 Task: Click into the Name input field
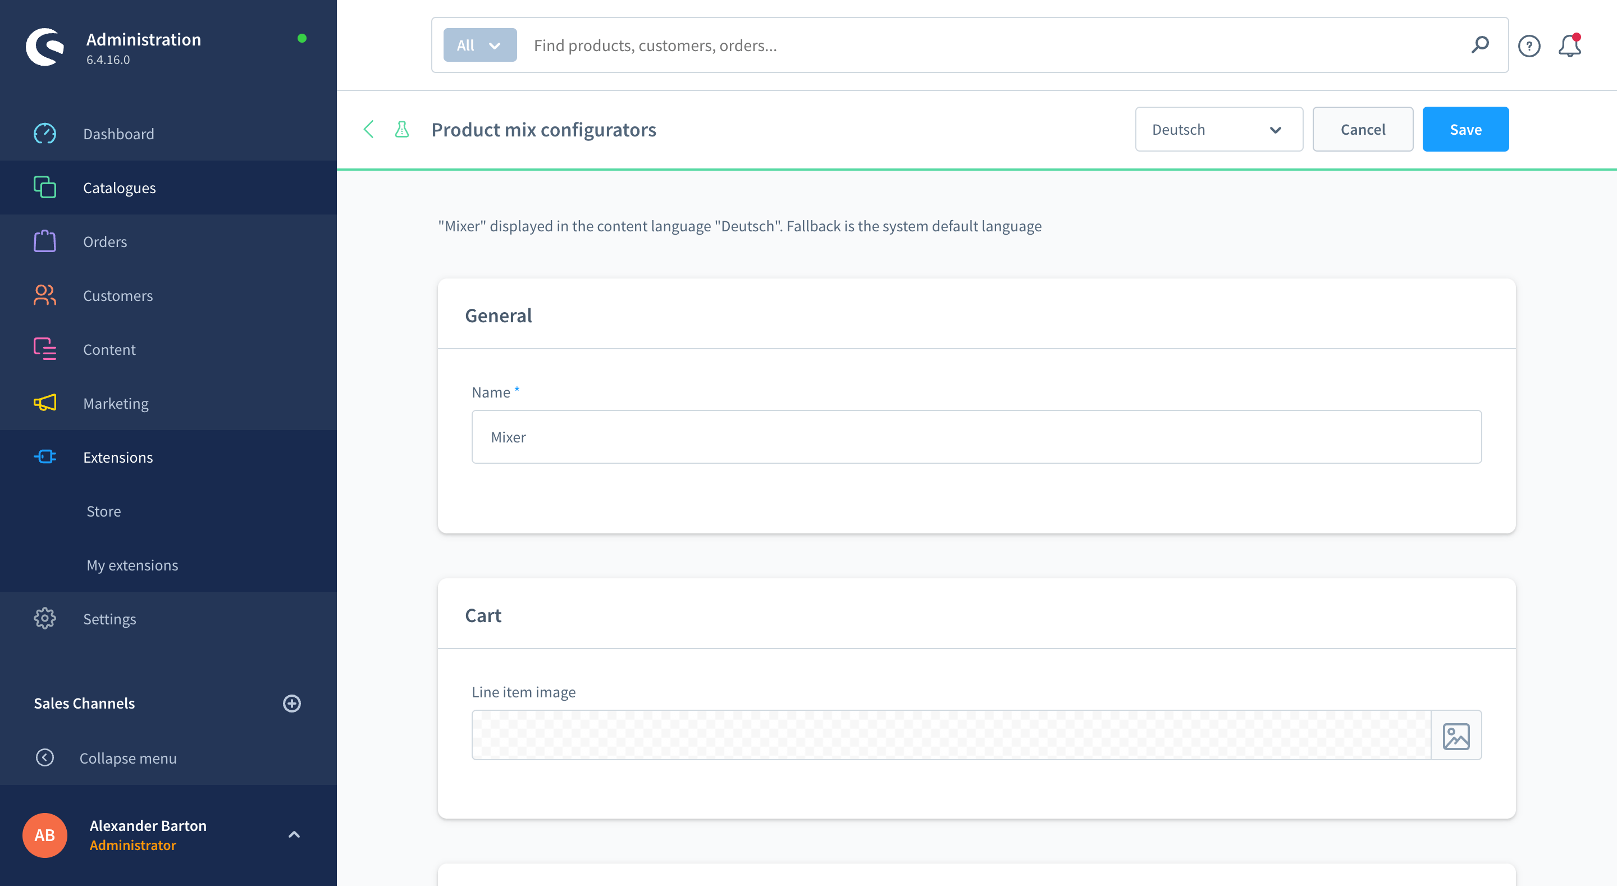pyautogui.click(x=976, y=437)
